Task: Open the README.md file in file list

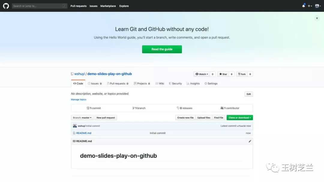Action: [84, 133]
